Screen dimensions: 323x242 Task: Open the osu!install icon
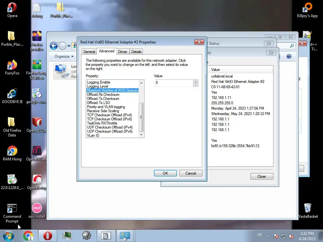pos(37,211)
